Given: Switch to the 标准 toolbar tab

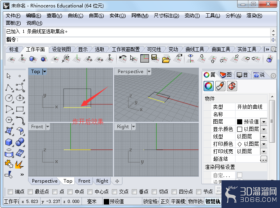Looking at the screenshot, I should [x=14, y=49].
